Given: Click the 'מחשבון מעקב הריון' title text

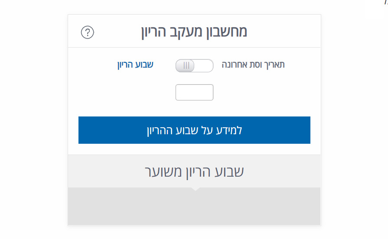Looking at the screenshot, I should [194, 32].
